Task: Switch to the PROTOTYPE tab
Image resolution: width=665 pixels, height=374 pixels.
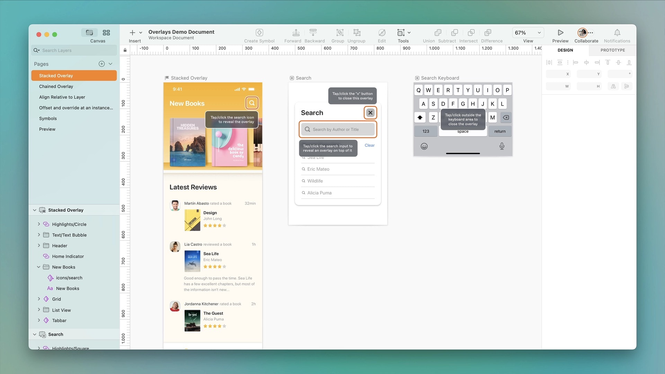Action: (x=612, y=50)
